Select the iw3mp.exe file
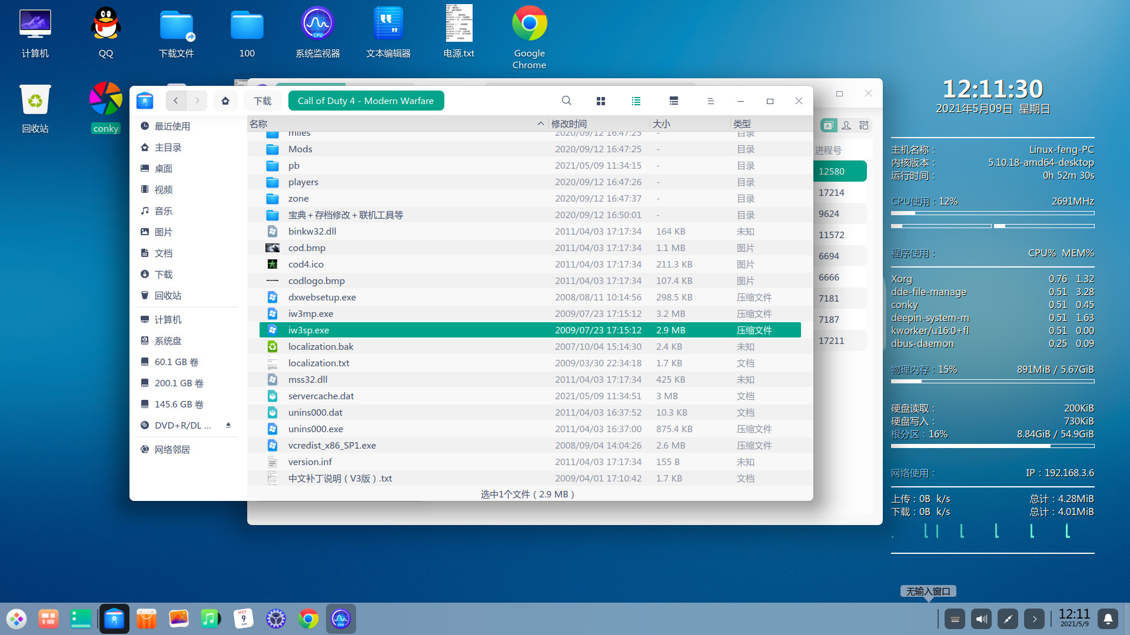Image resolution: width=1130 pixels, height=635 pixels. 310,314
